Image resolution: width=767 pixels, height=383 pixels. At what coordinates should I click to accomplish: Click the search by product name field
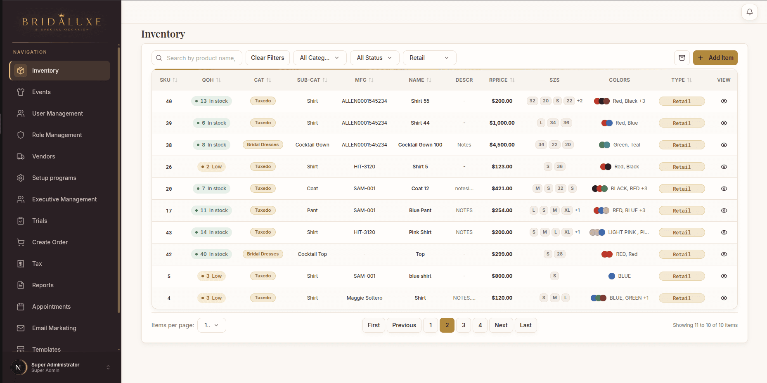click(x=197, y=58)
